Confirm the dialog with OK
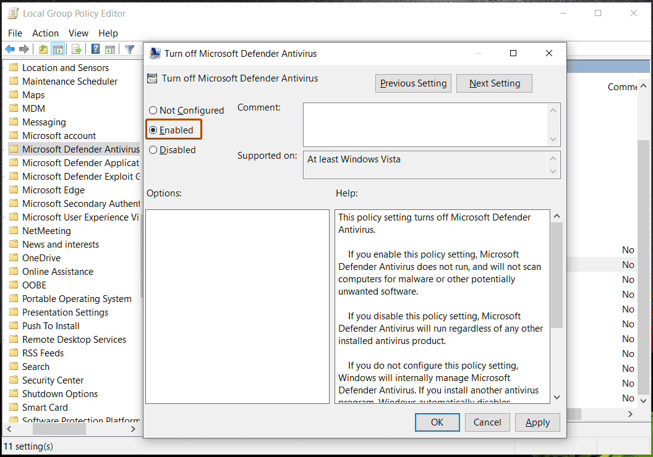Screen dimensions: 653x457 [x=437, y=422]
